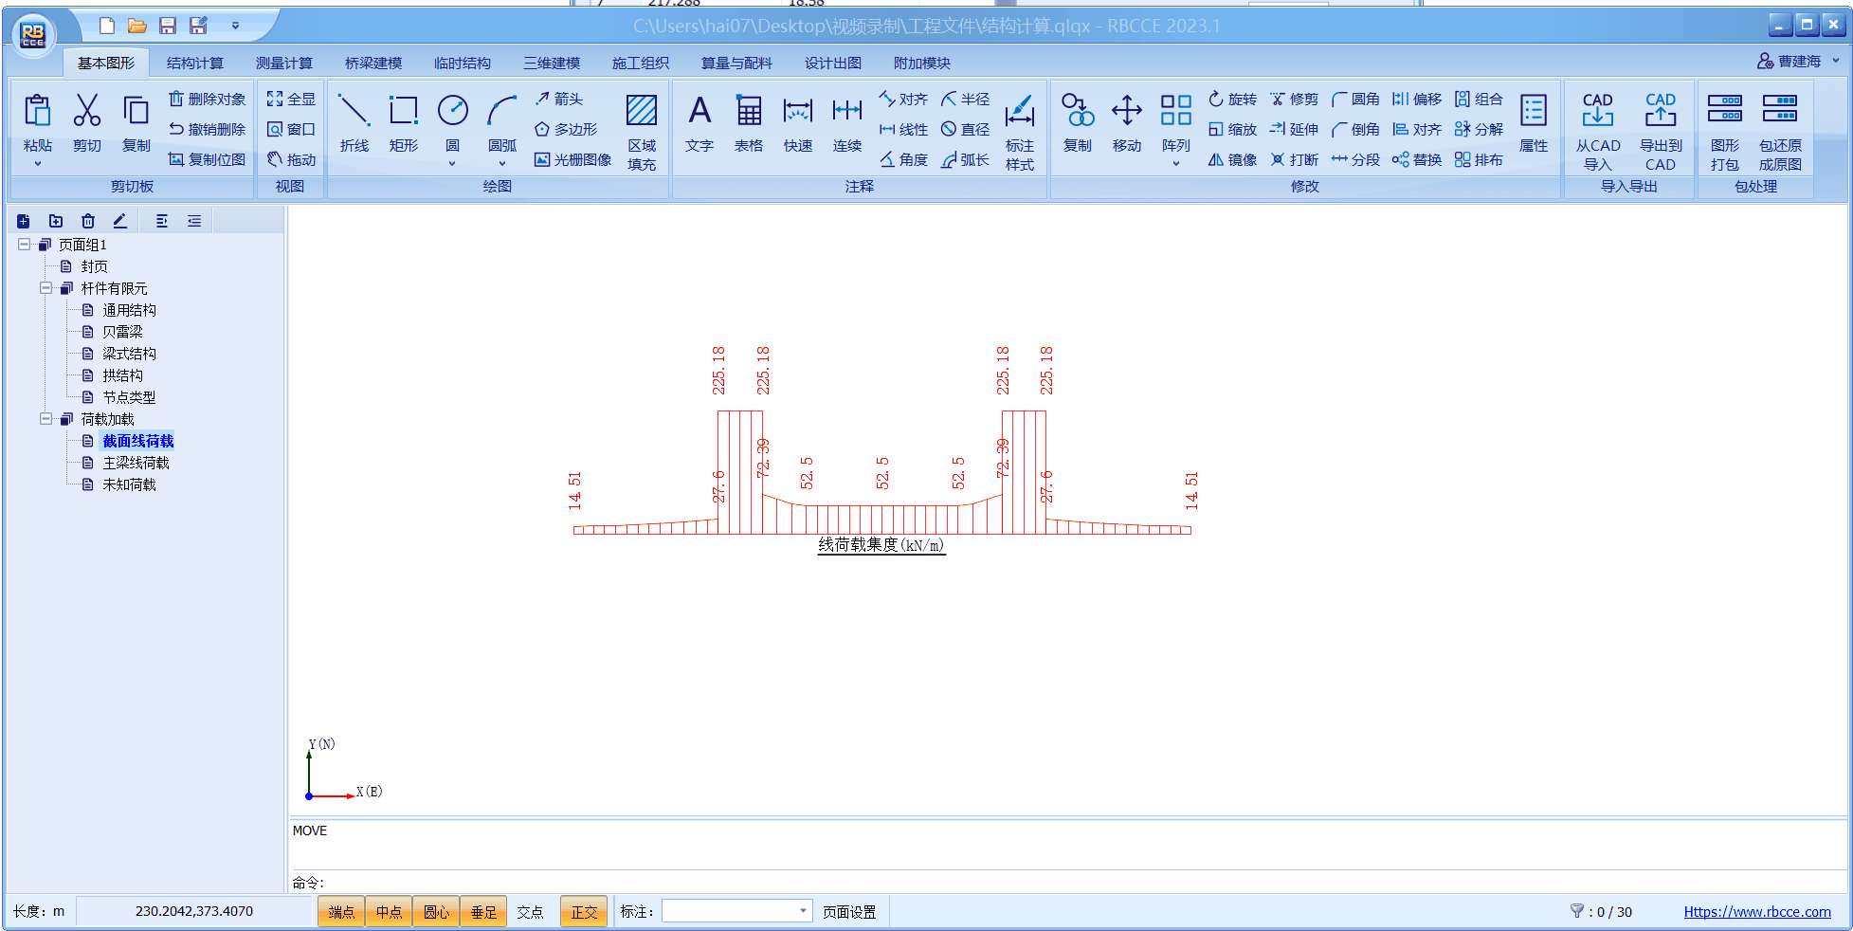1853x931 pixels.
Task: Switch to the 桥梁建模 ribbon tab
Action: point(373,64)
